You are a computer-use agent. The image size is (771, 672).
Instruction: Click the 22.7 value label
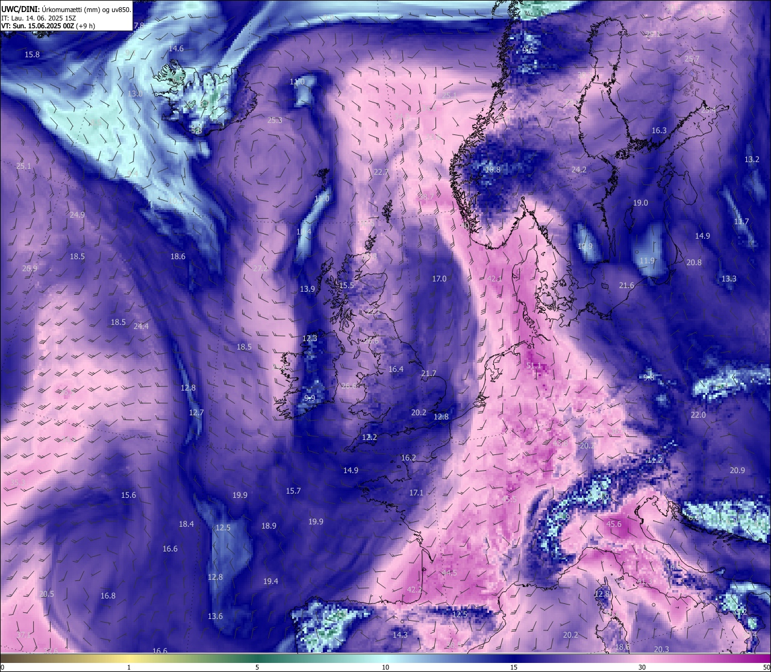pos(381,172)
